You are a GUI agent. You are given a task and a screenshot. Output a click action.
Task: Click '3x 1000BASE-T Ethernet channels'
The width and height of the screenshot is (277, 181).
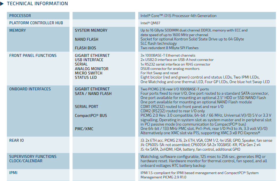point(168,55)
